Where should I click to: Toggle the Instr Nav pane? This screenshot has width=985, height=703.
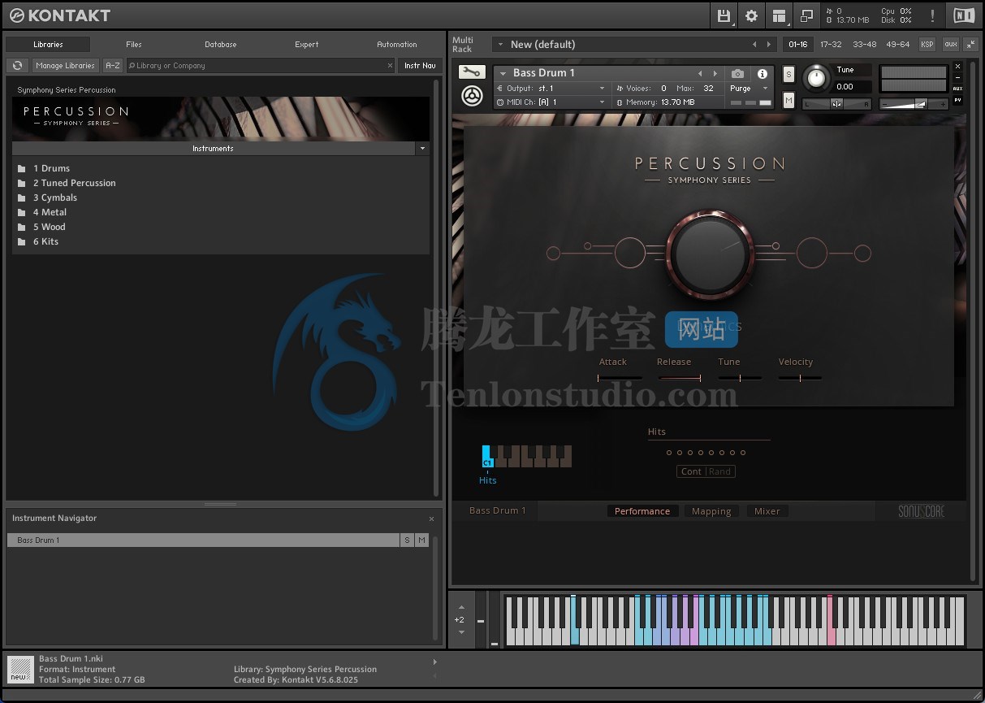[420, 66]
